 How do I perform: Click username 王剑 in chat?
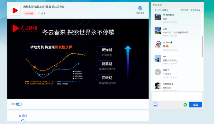[165, 29]
